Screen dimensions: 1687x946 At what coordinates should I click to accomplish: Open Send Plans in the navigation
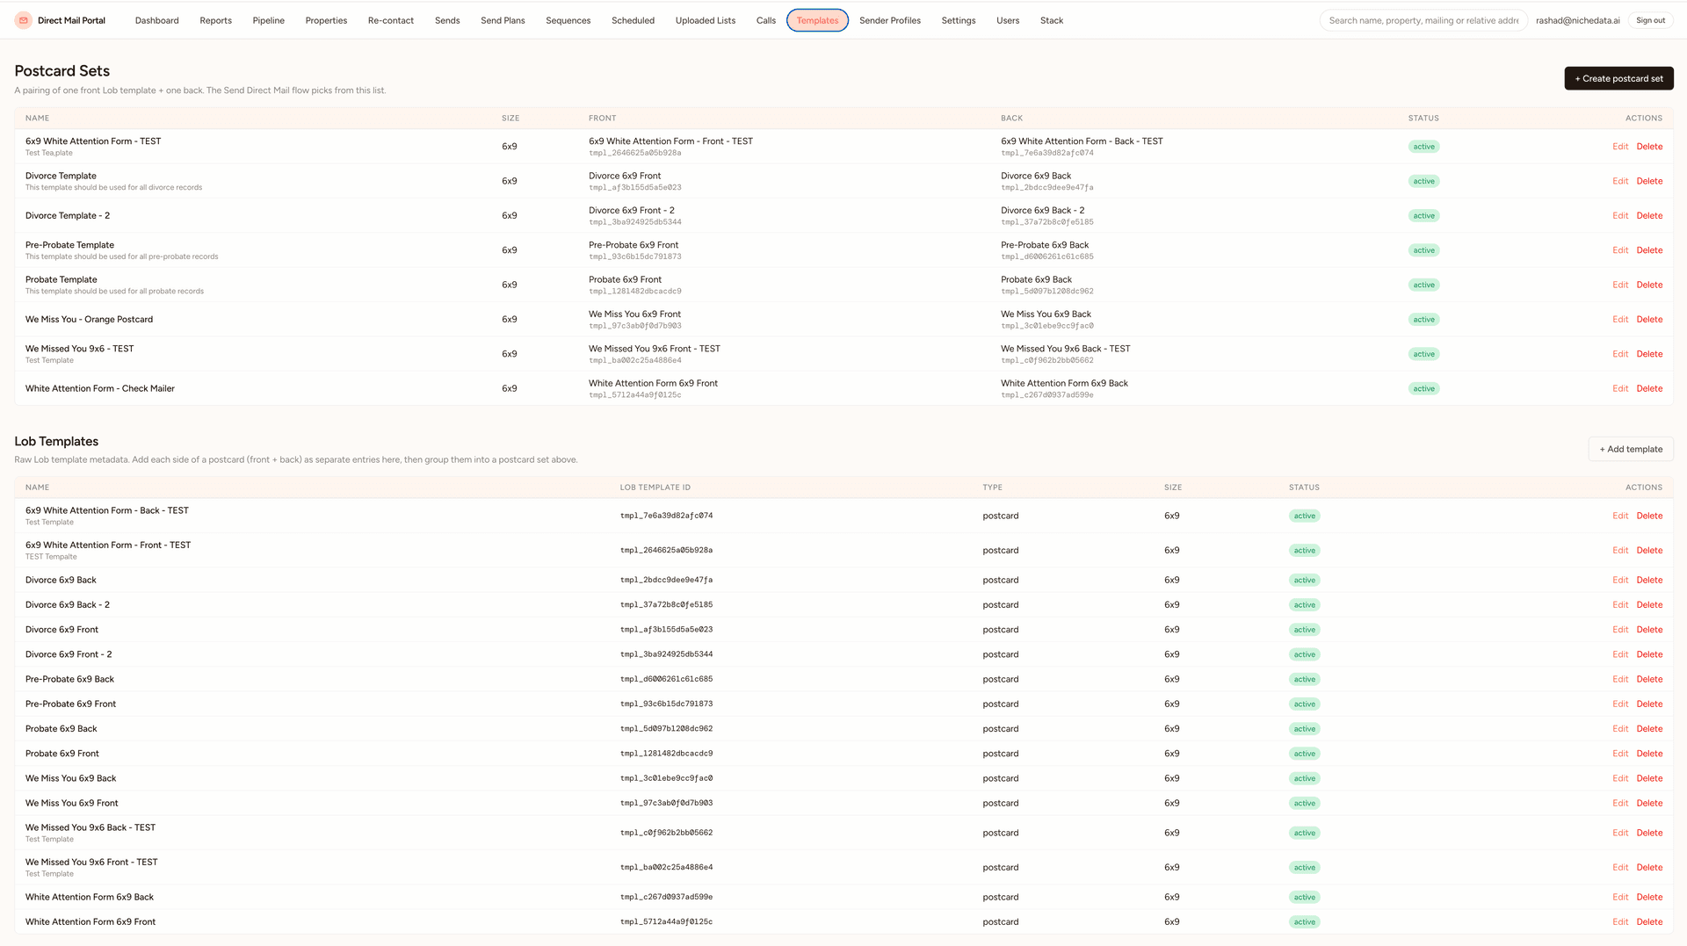pos(503,20)
